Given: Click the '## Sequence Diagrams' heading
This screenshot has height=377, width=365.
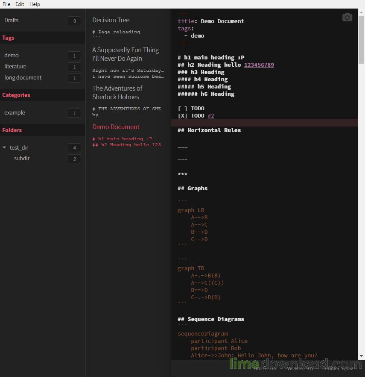Looking at the screenshot, I should tap(211, 319).
